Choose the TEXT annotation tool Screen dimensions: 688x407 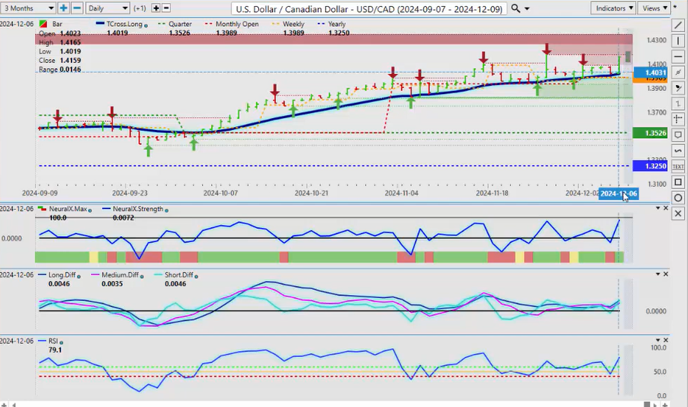pos(678,166)
